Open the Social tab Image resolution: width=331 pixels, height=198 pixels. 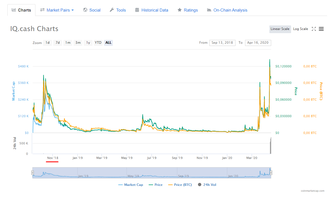[x=92, y=10]
